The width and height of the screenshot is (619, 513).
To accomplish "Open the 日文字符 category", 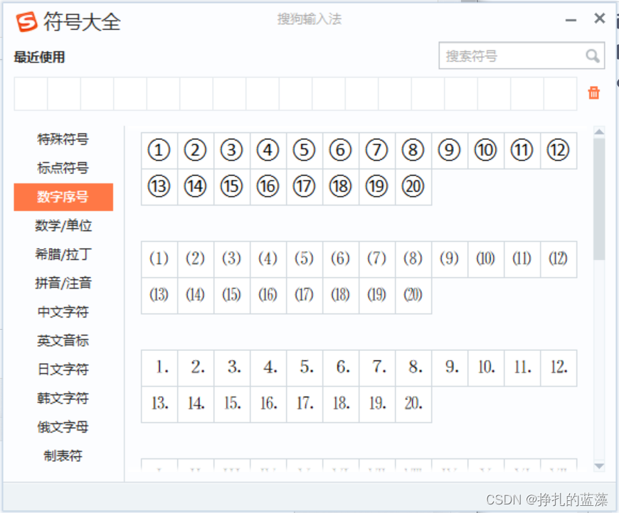I will point(63,369).
